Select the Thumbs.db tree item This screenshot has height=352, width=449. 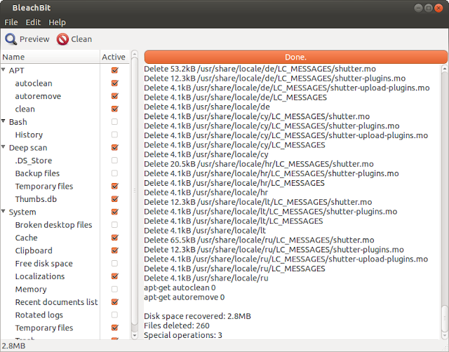36,199
